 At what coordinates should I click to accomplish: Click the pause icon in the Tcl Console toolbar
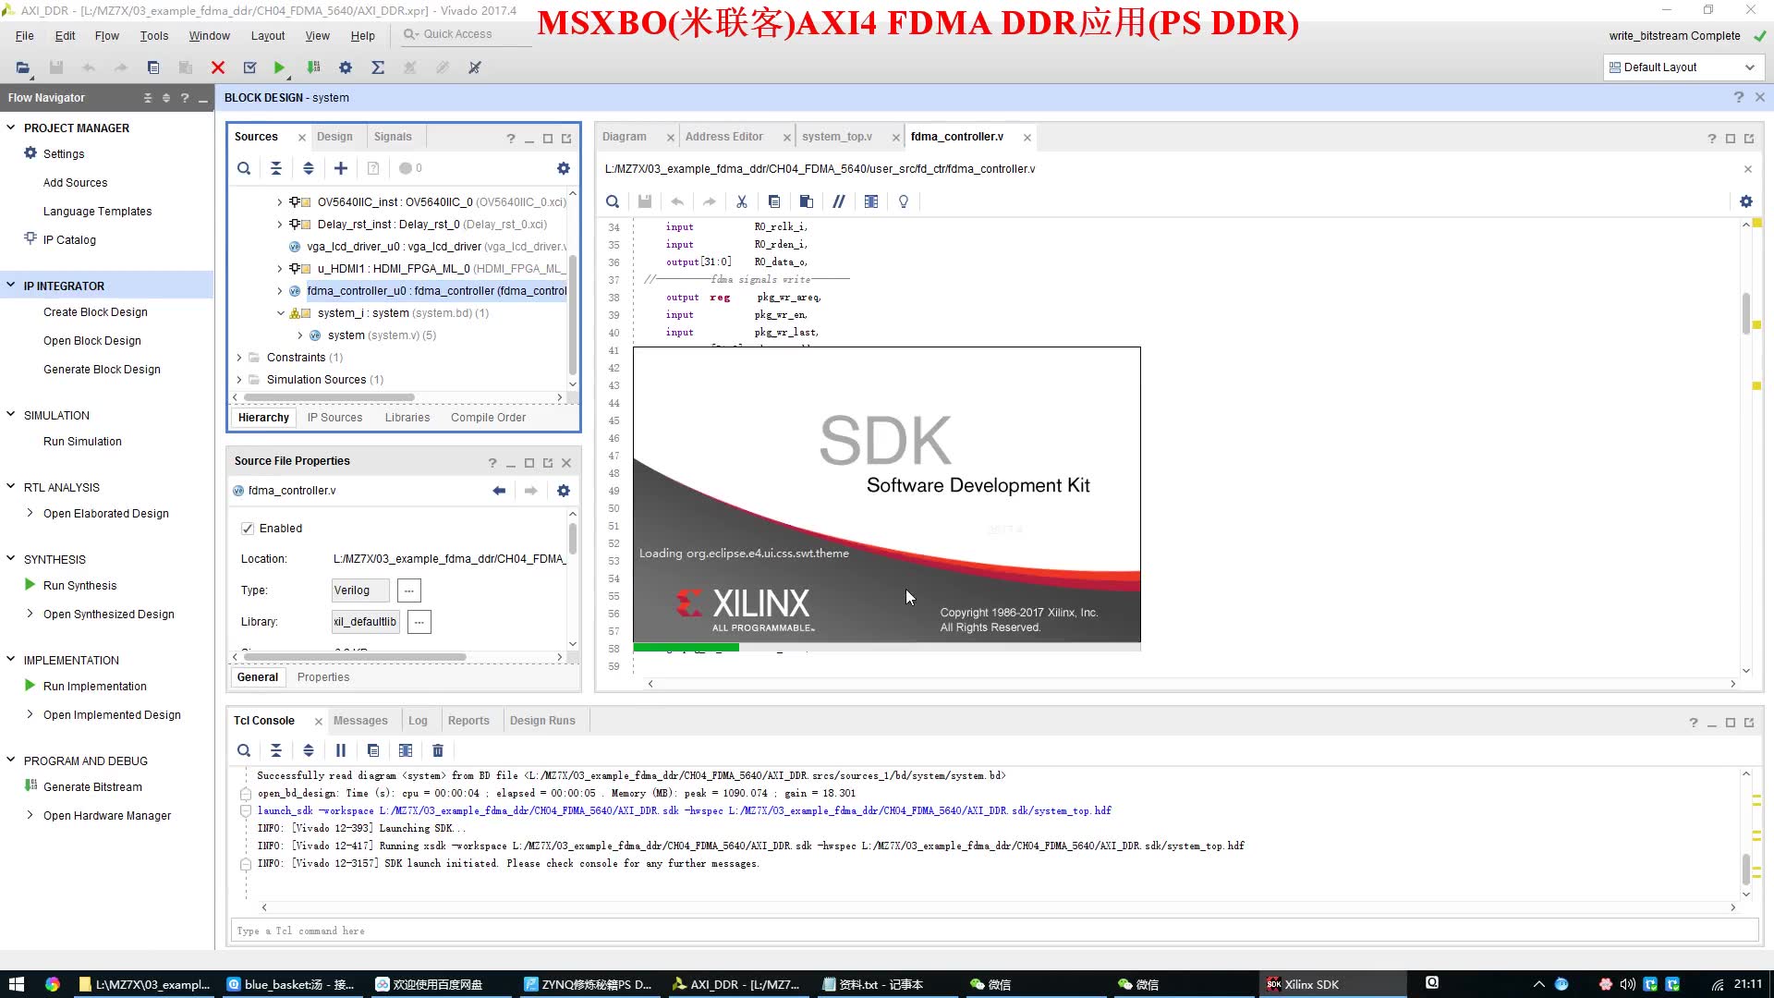point(341,749)
